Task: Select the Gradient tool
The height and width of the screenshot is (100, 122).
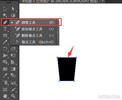Action: pyautogui.click(x=13, y=69)
